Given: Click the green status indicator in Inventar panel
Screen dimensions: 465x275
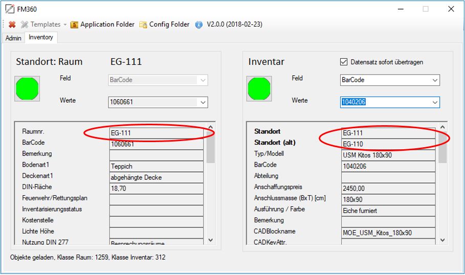Looking at the screenshot, I should tap(259, 89).
